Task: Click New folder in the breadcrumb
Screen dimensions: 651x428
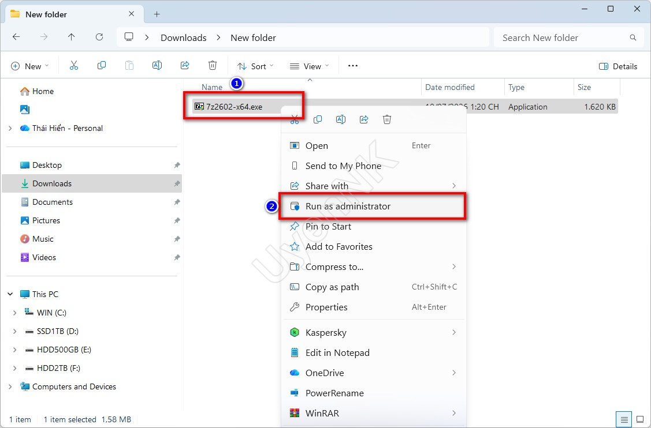Action: (x=253, y=37)
